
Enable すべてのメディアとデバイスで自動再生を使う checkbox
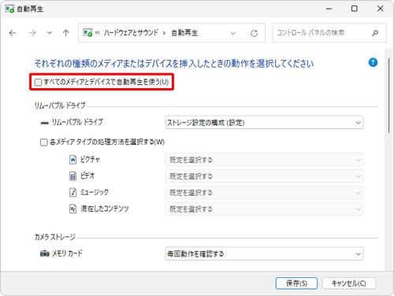[x=38, y=83]
